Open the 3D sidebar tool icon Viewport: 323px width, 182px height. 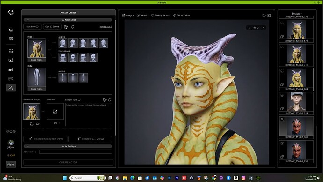click(11, 69)
